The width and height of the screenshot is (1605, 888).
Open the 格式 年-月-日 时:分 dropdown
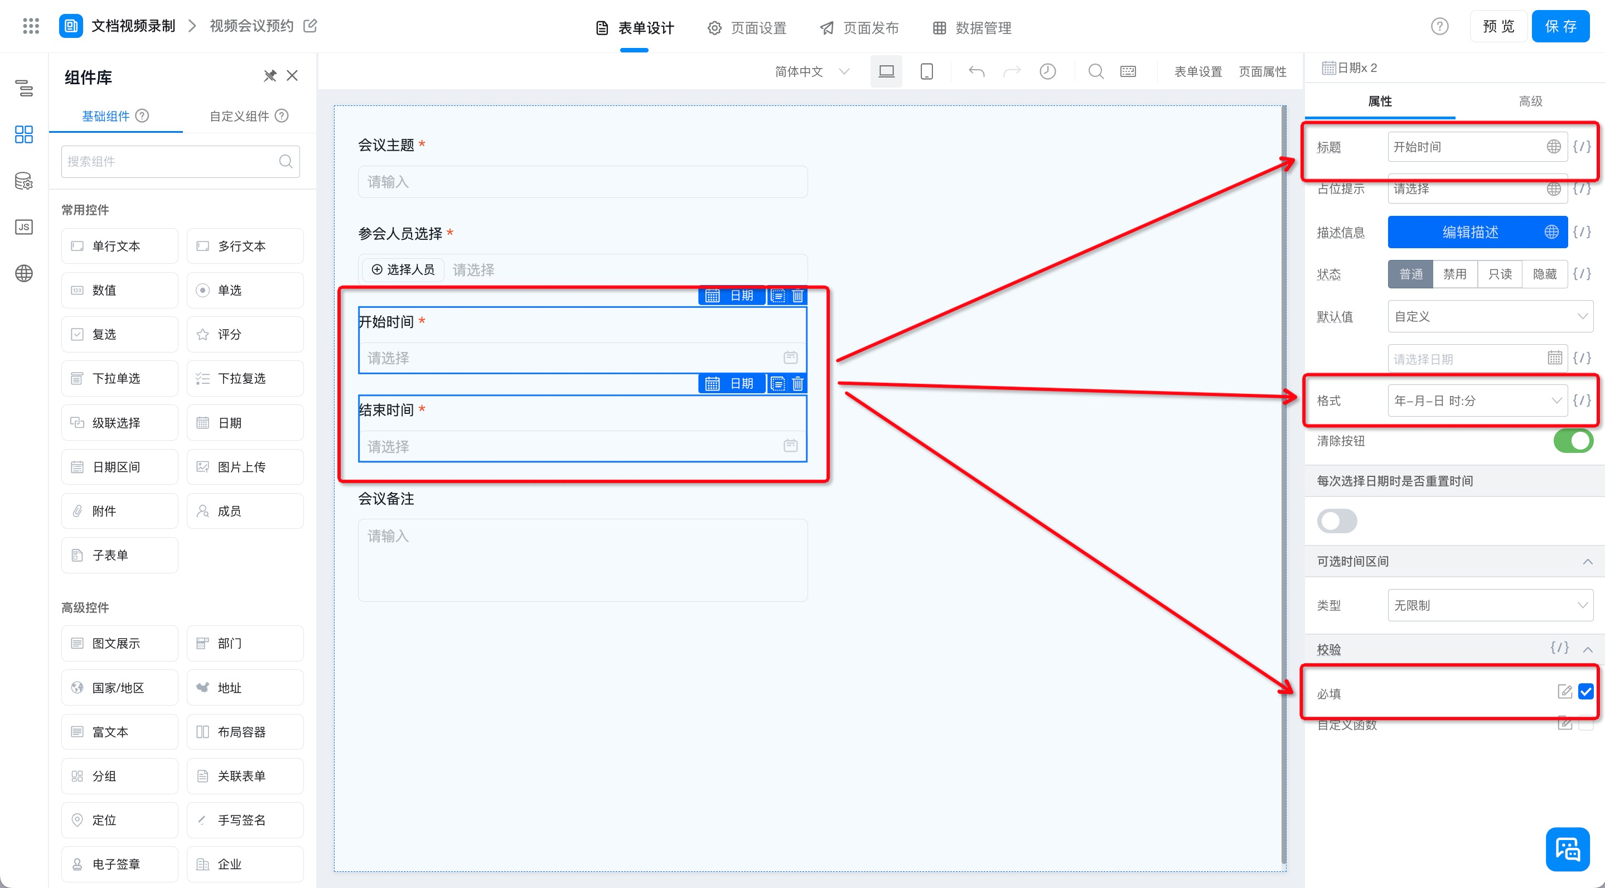(x=1477, y=400)
